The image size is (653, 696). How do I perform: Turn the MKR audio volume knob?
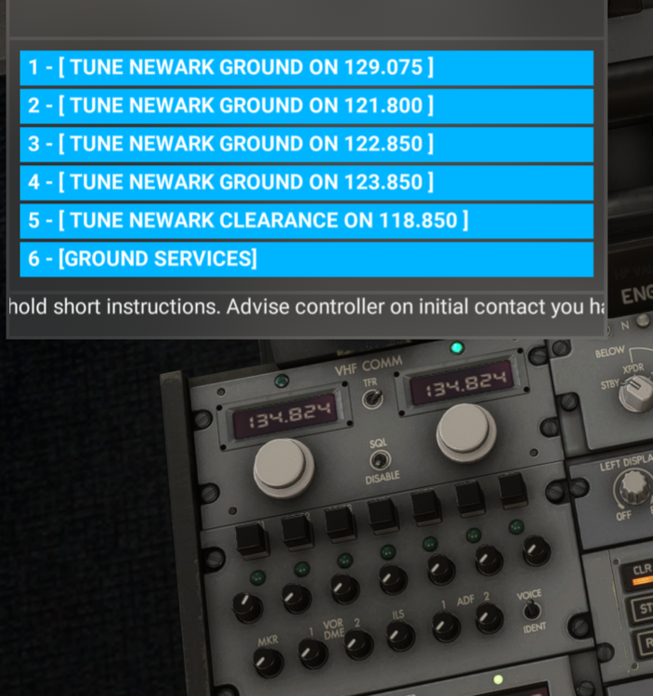point(268,661)
